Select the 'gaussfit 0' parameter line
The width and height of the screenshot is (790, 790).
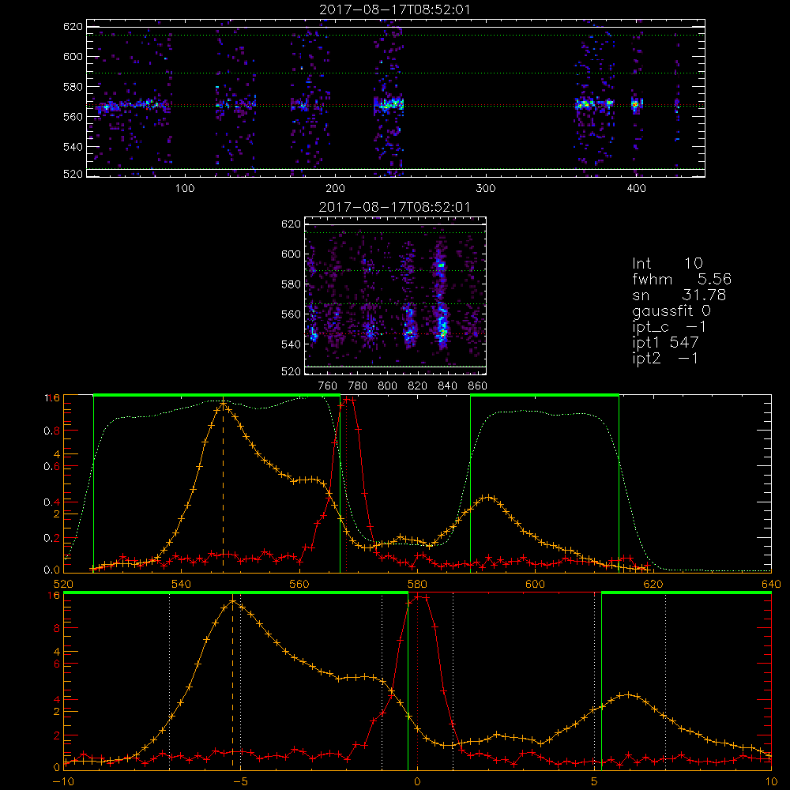coord(671,310)
